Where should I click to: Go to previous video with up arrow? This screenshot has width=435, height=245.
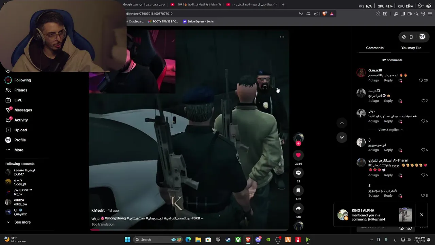[342, 123]
